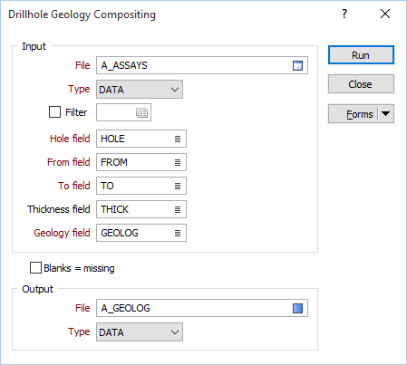Open field list icon for Geology field
This screenshot has height=365, width=407.
point(178,233)
